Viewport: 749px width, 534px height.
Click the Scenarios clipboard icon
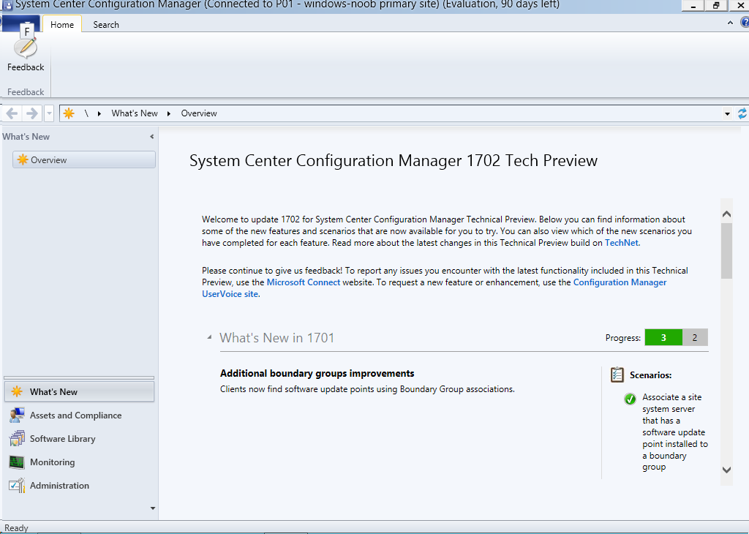coord(617,375)
